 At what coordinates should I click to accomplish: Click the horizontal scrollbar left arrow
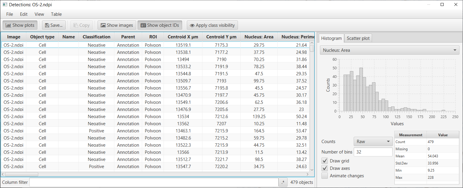pyautogui.click(x=3, y=174)
